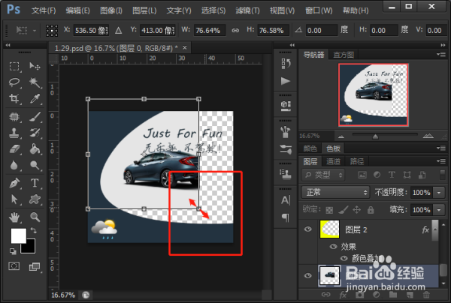
Task: Open the Layers panel flyout menu
Action: [x=441, y=161]
